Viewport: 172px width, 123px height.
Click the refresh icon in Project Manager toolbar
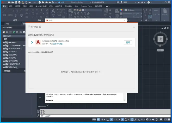coord(14,32)
